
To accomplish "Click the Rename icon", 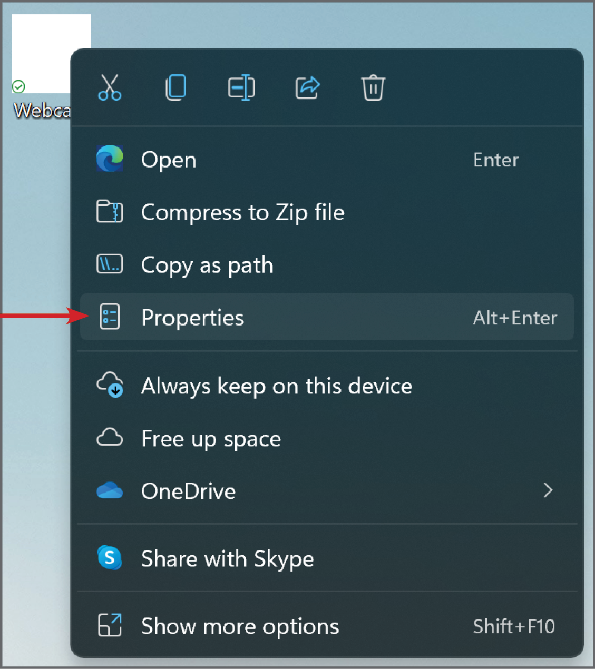I will [241, 87].
